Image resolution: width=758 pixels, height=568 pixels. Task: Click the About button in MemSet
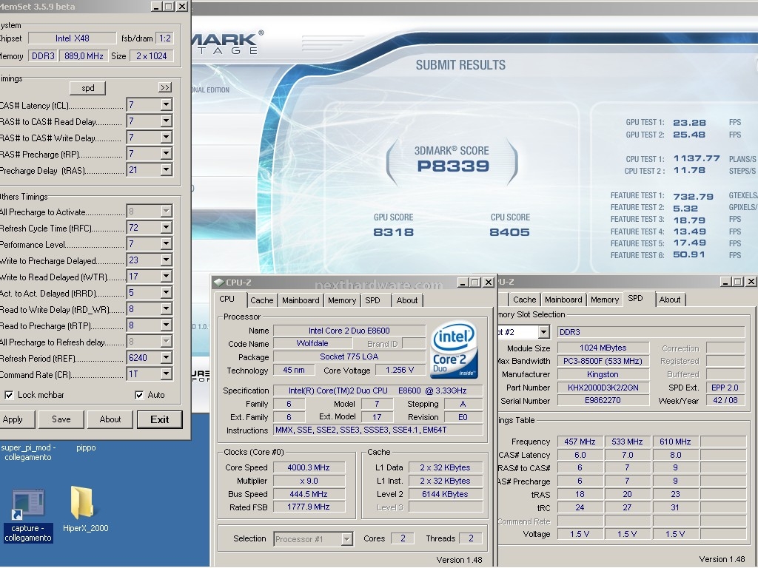click(110, 419)
